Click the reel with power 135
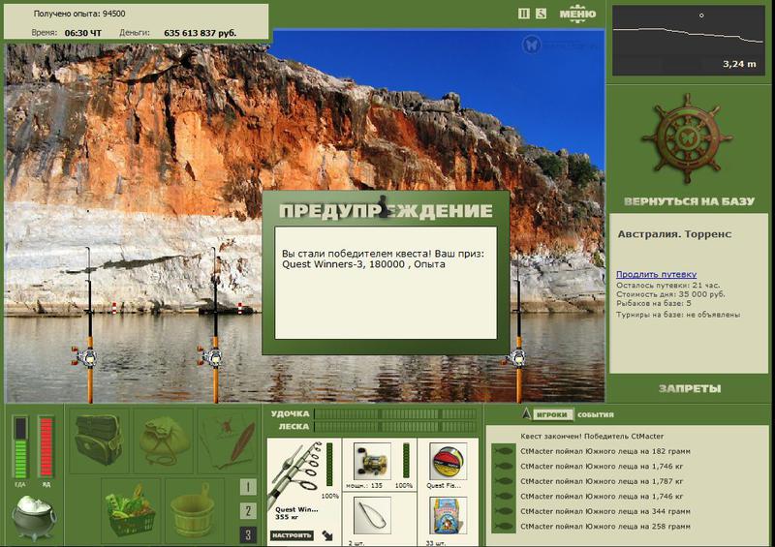The image size is (775, 547). [373, 462]
